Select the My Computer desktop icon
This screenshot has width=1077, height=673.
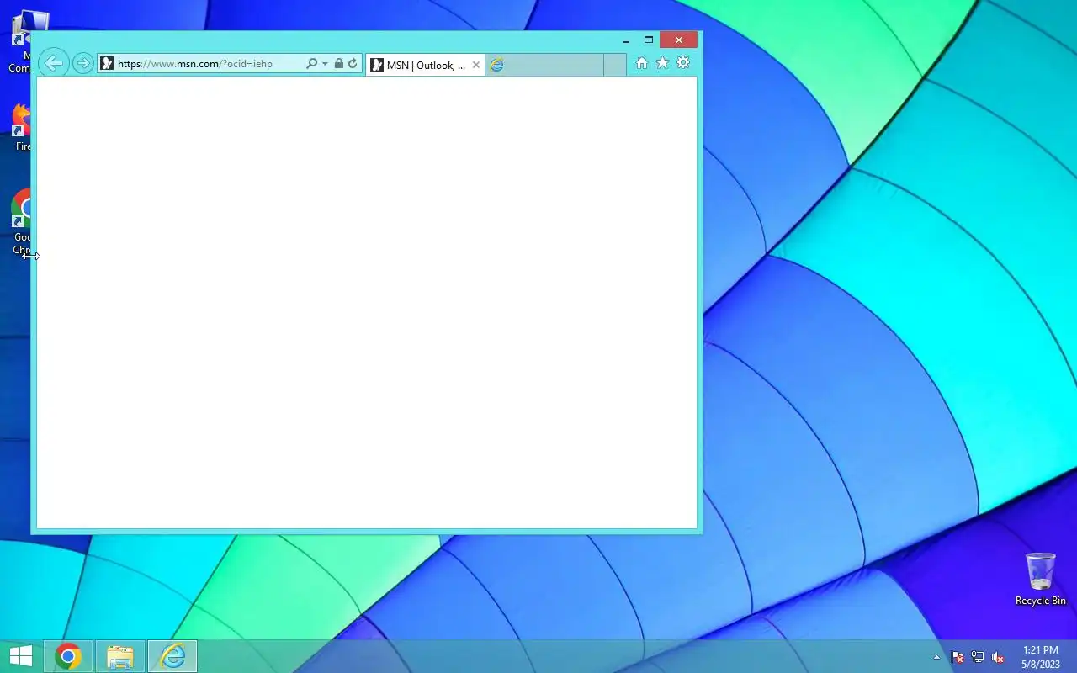click(22, 42)
